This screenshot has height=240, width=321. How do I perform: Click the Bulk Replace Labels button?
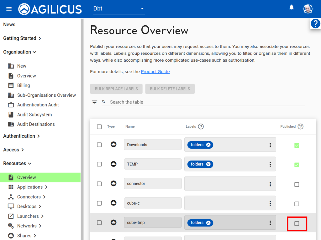point(116,89)
